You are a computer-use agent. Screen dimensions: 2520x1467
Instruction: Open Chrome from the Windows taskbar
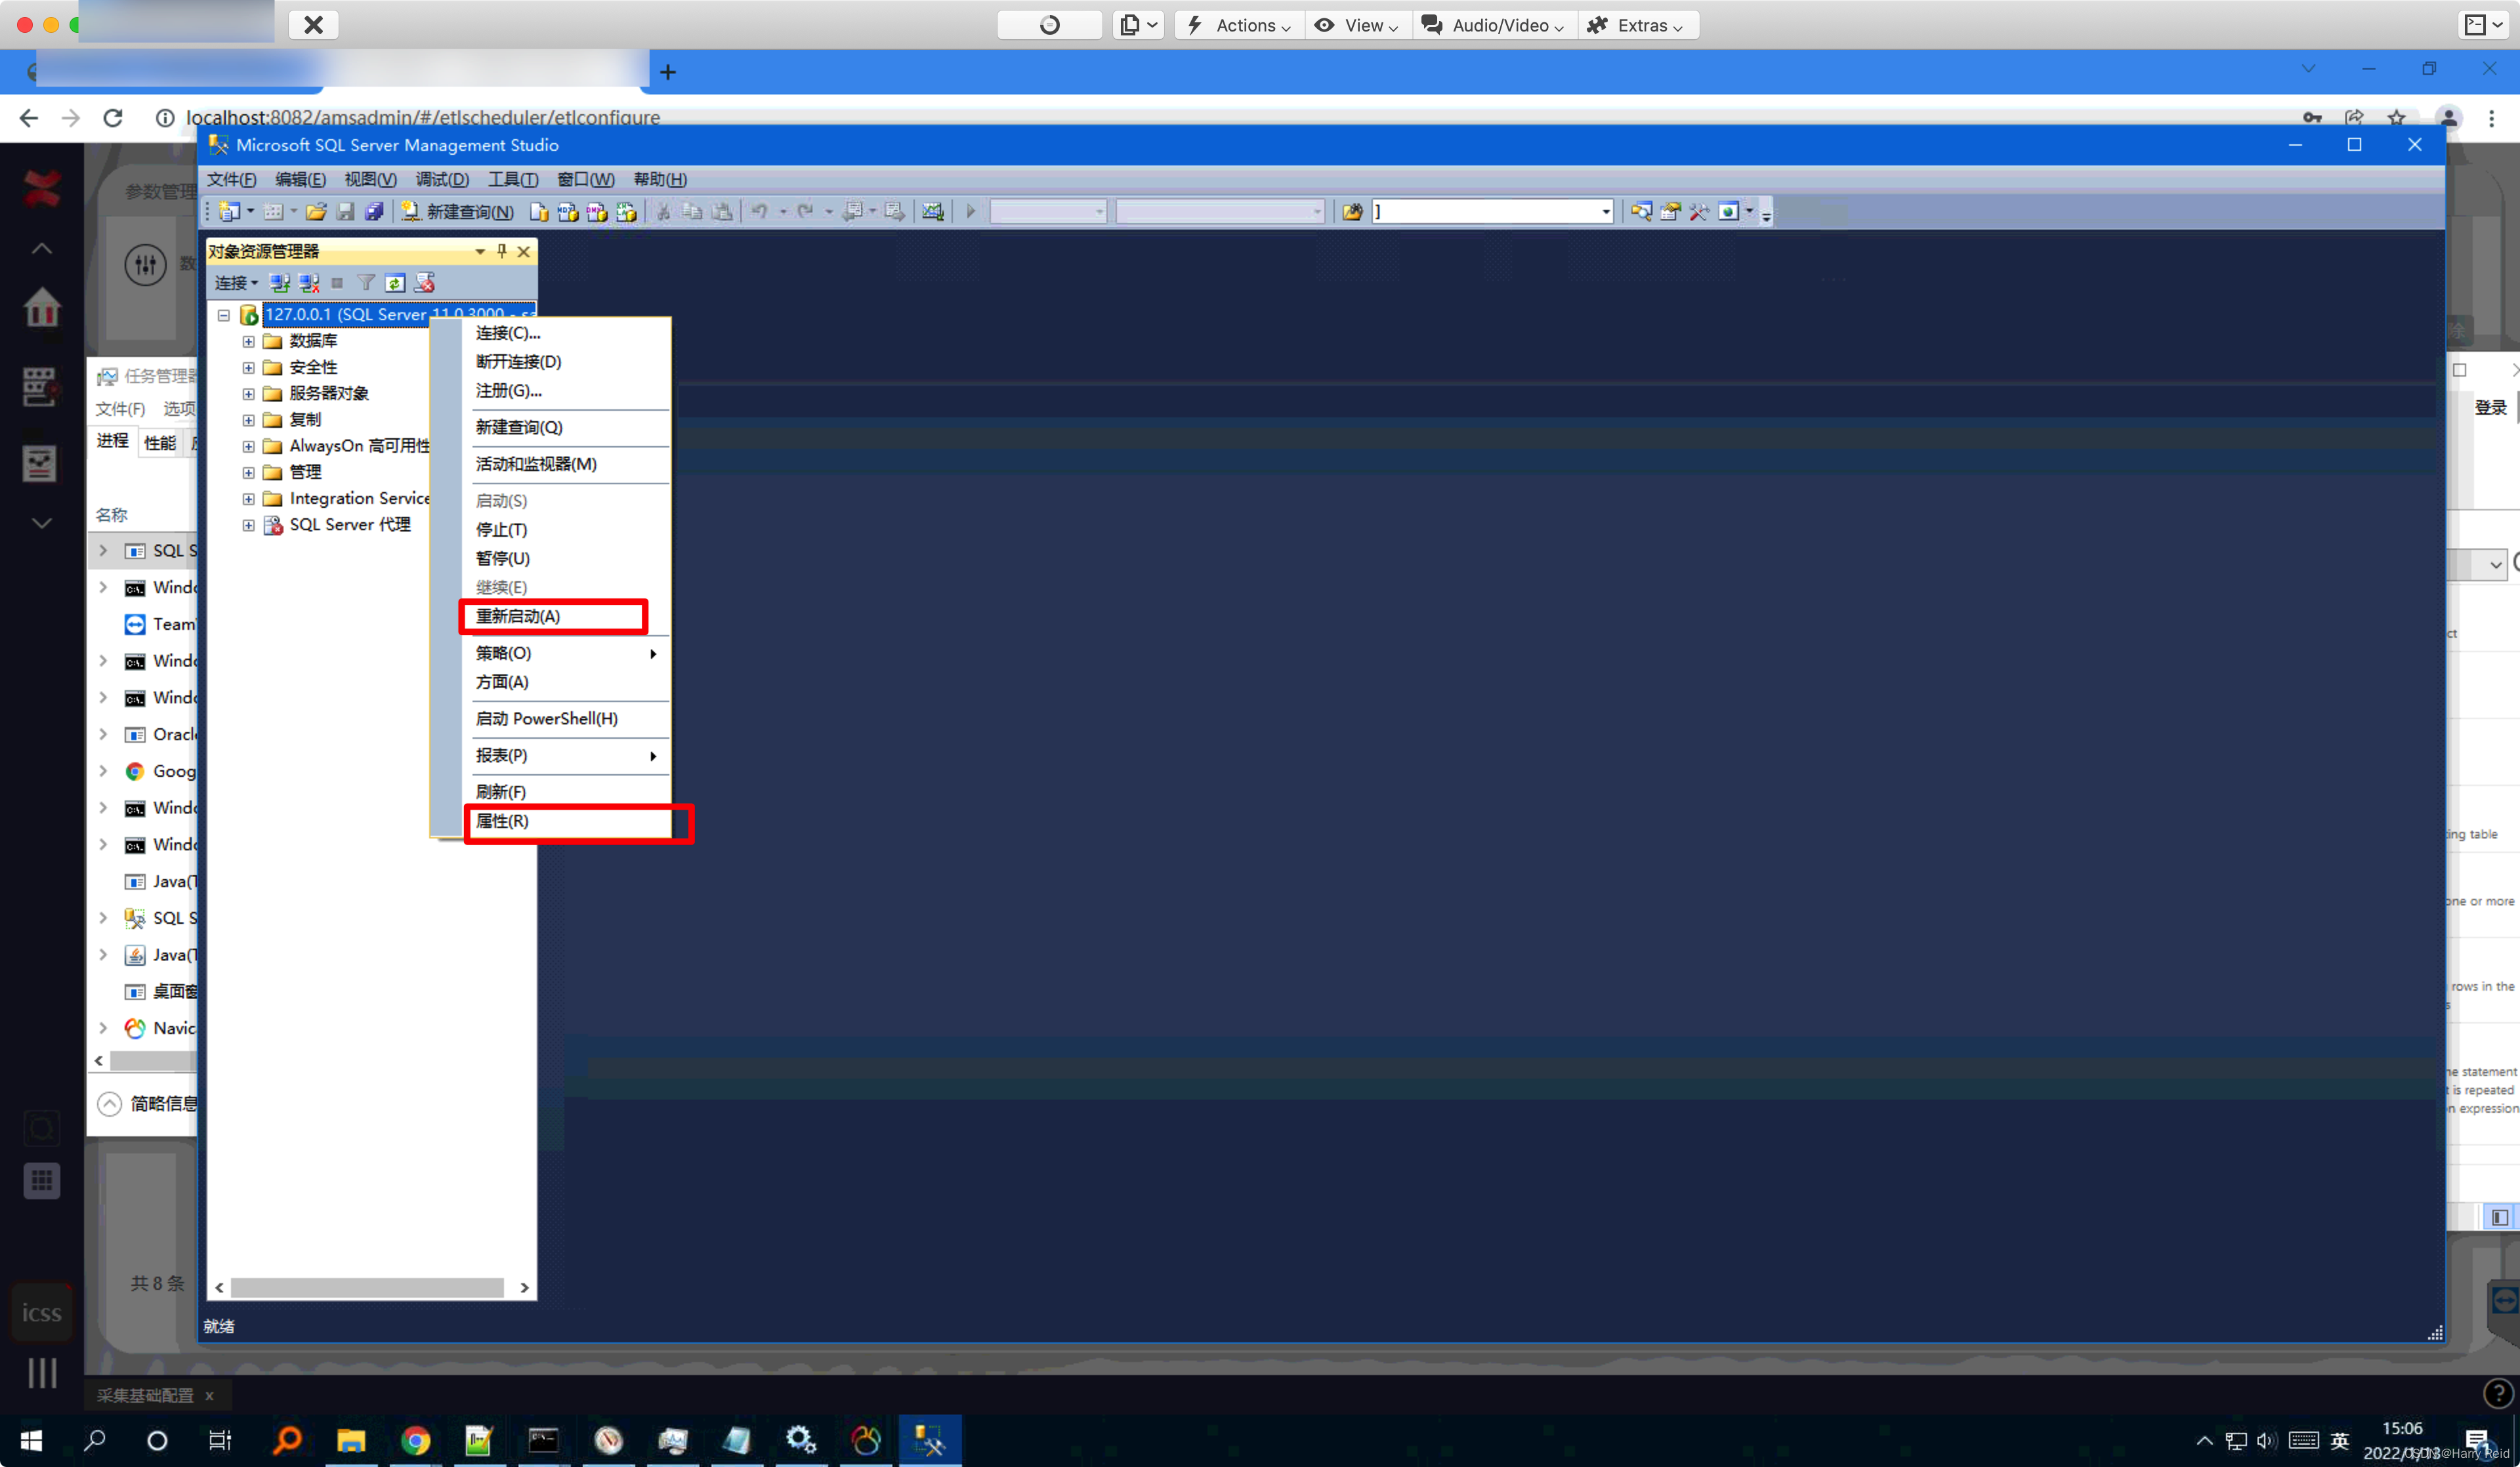click(416, 1440)
